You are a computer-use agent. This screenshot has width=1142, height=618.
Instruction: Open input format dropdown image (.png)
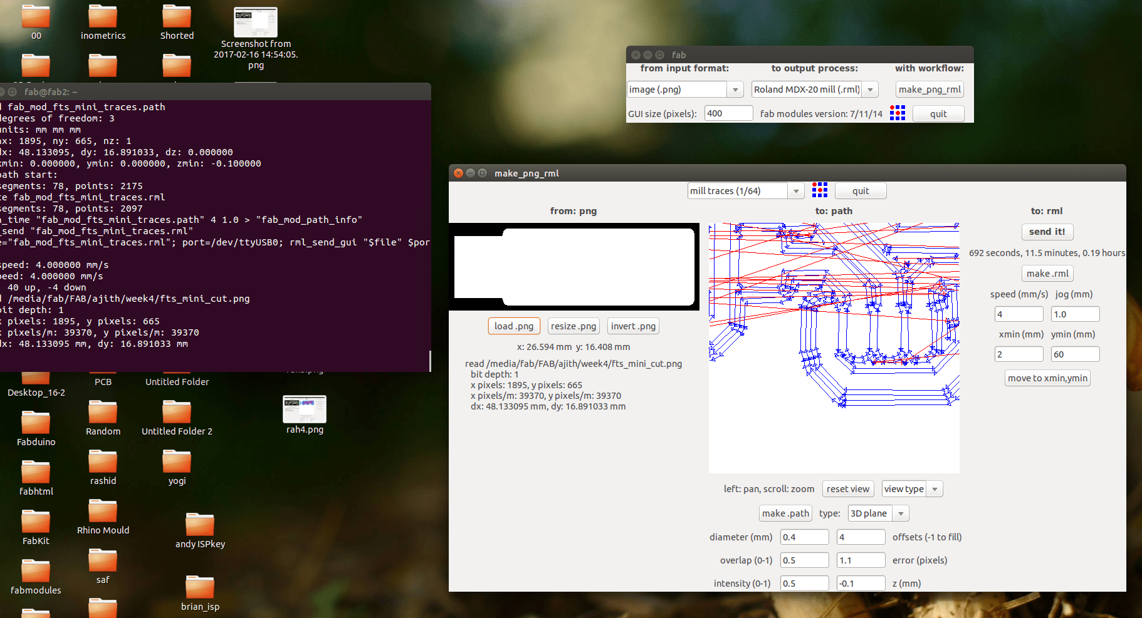[685, 90]
